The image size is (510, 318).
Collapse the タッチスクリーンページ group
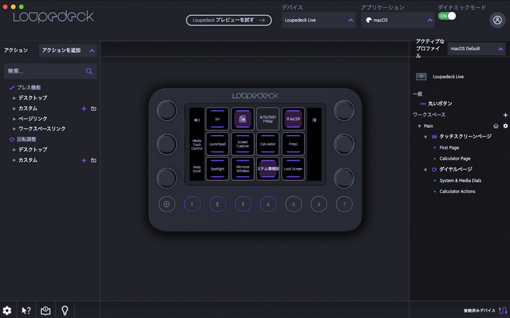click(x=425, y=137)
